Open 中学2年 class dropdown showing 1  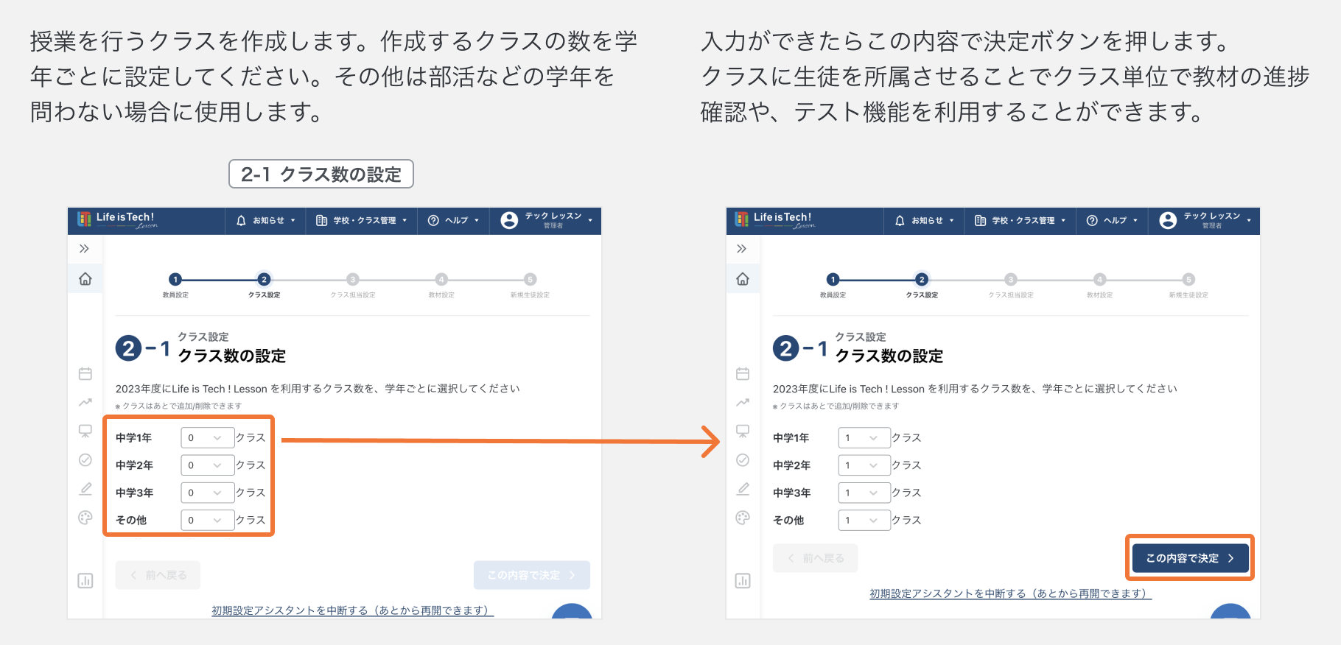coord(864,465)
